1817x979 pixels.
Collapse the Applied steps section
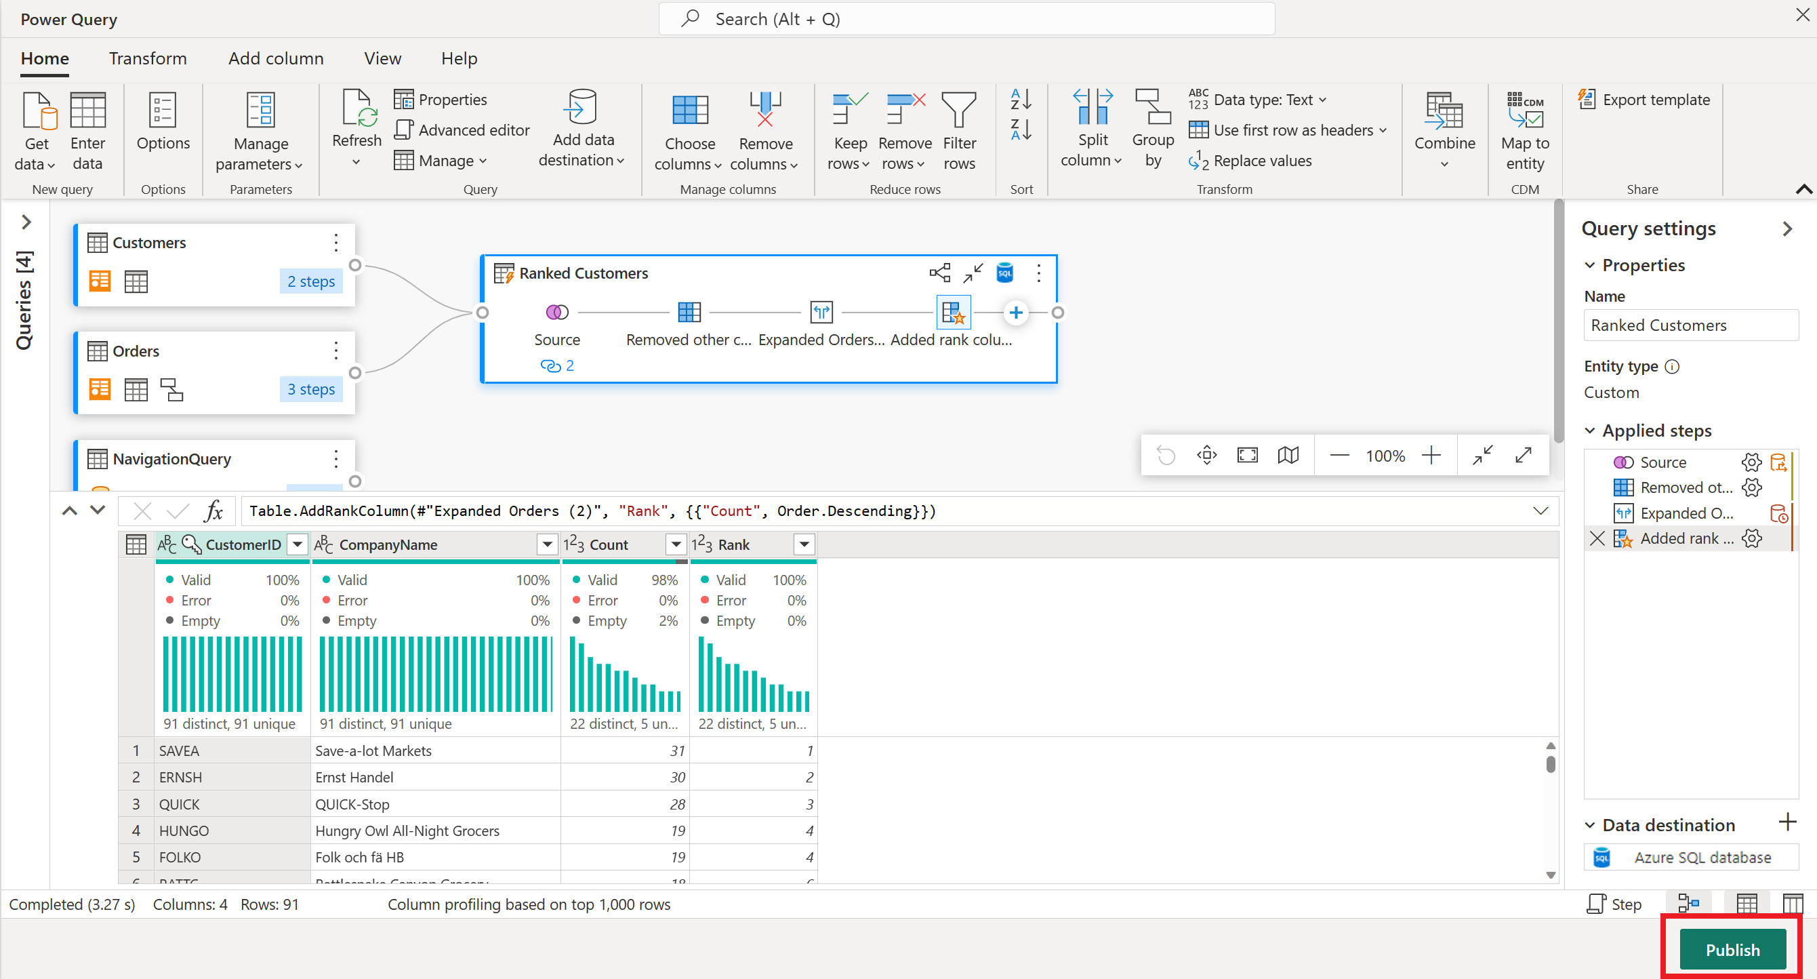(1591, 431)
